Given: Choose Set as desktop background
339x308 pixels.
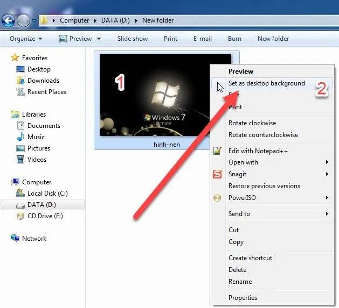Looking at the screenshot, I should pyautogui.click(x=266, y=83).
